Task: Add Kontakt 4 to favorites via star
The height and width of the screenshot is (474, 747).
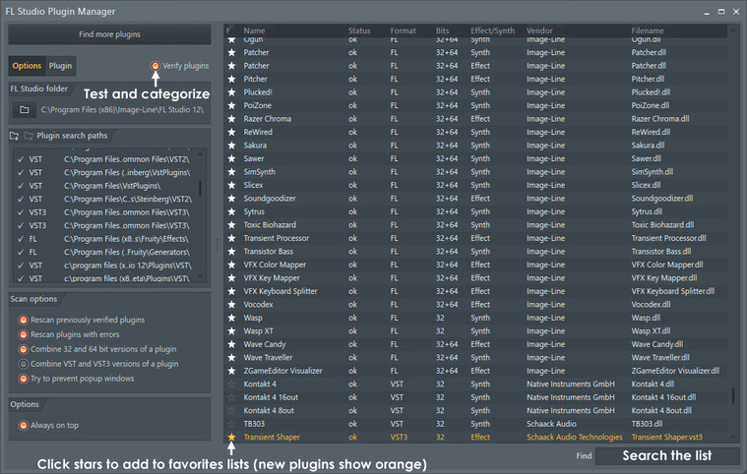Action: pyautogui.click(x=231, y=385)
